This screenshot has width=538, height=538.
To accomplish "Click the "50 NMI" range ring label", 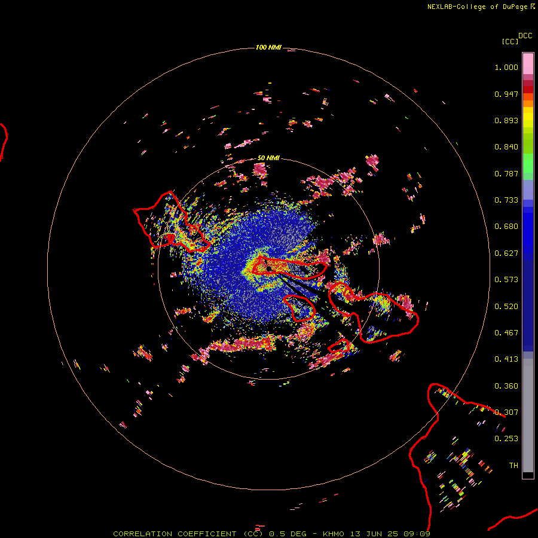I will tap(268, 158).
